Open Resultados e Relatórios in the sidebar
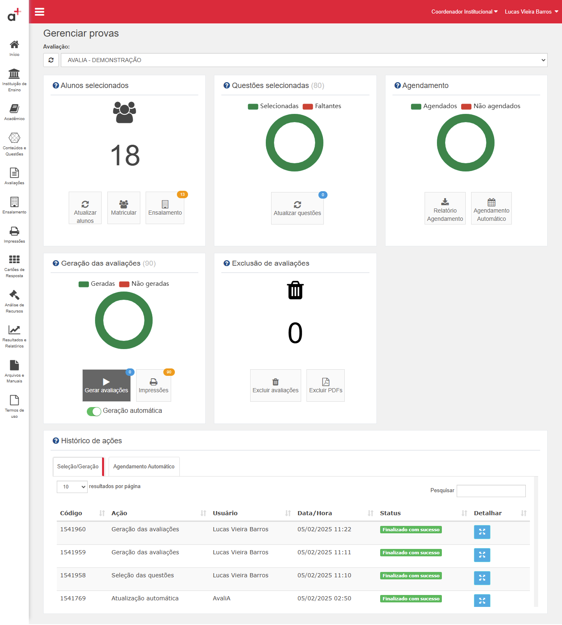This screenshot has height=625, width=562. [x=14, y=336]
